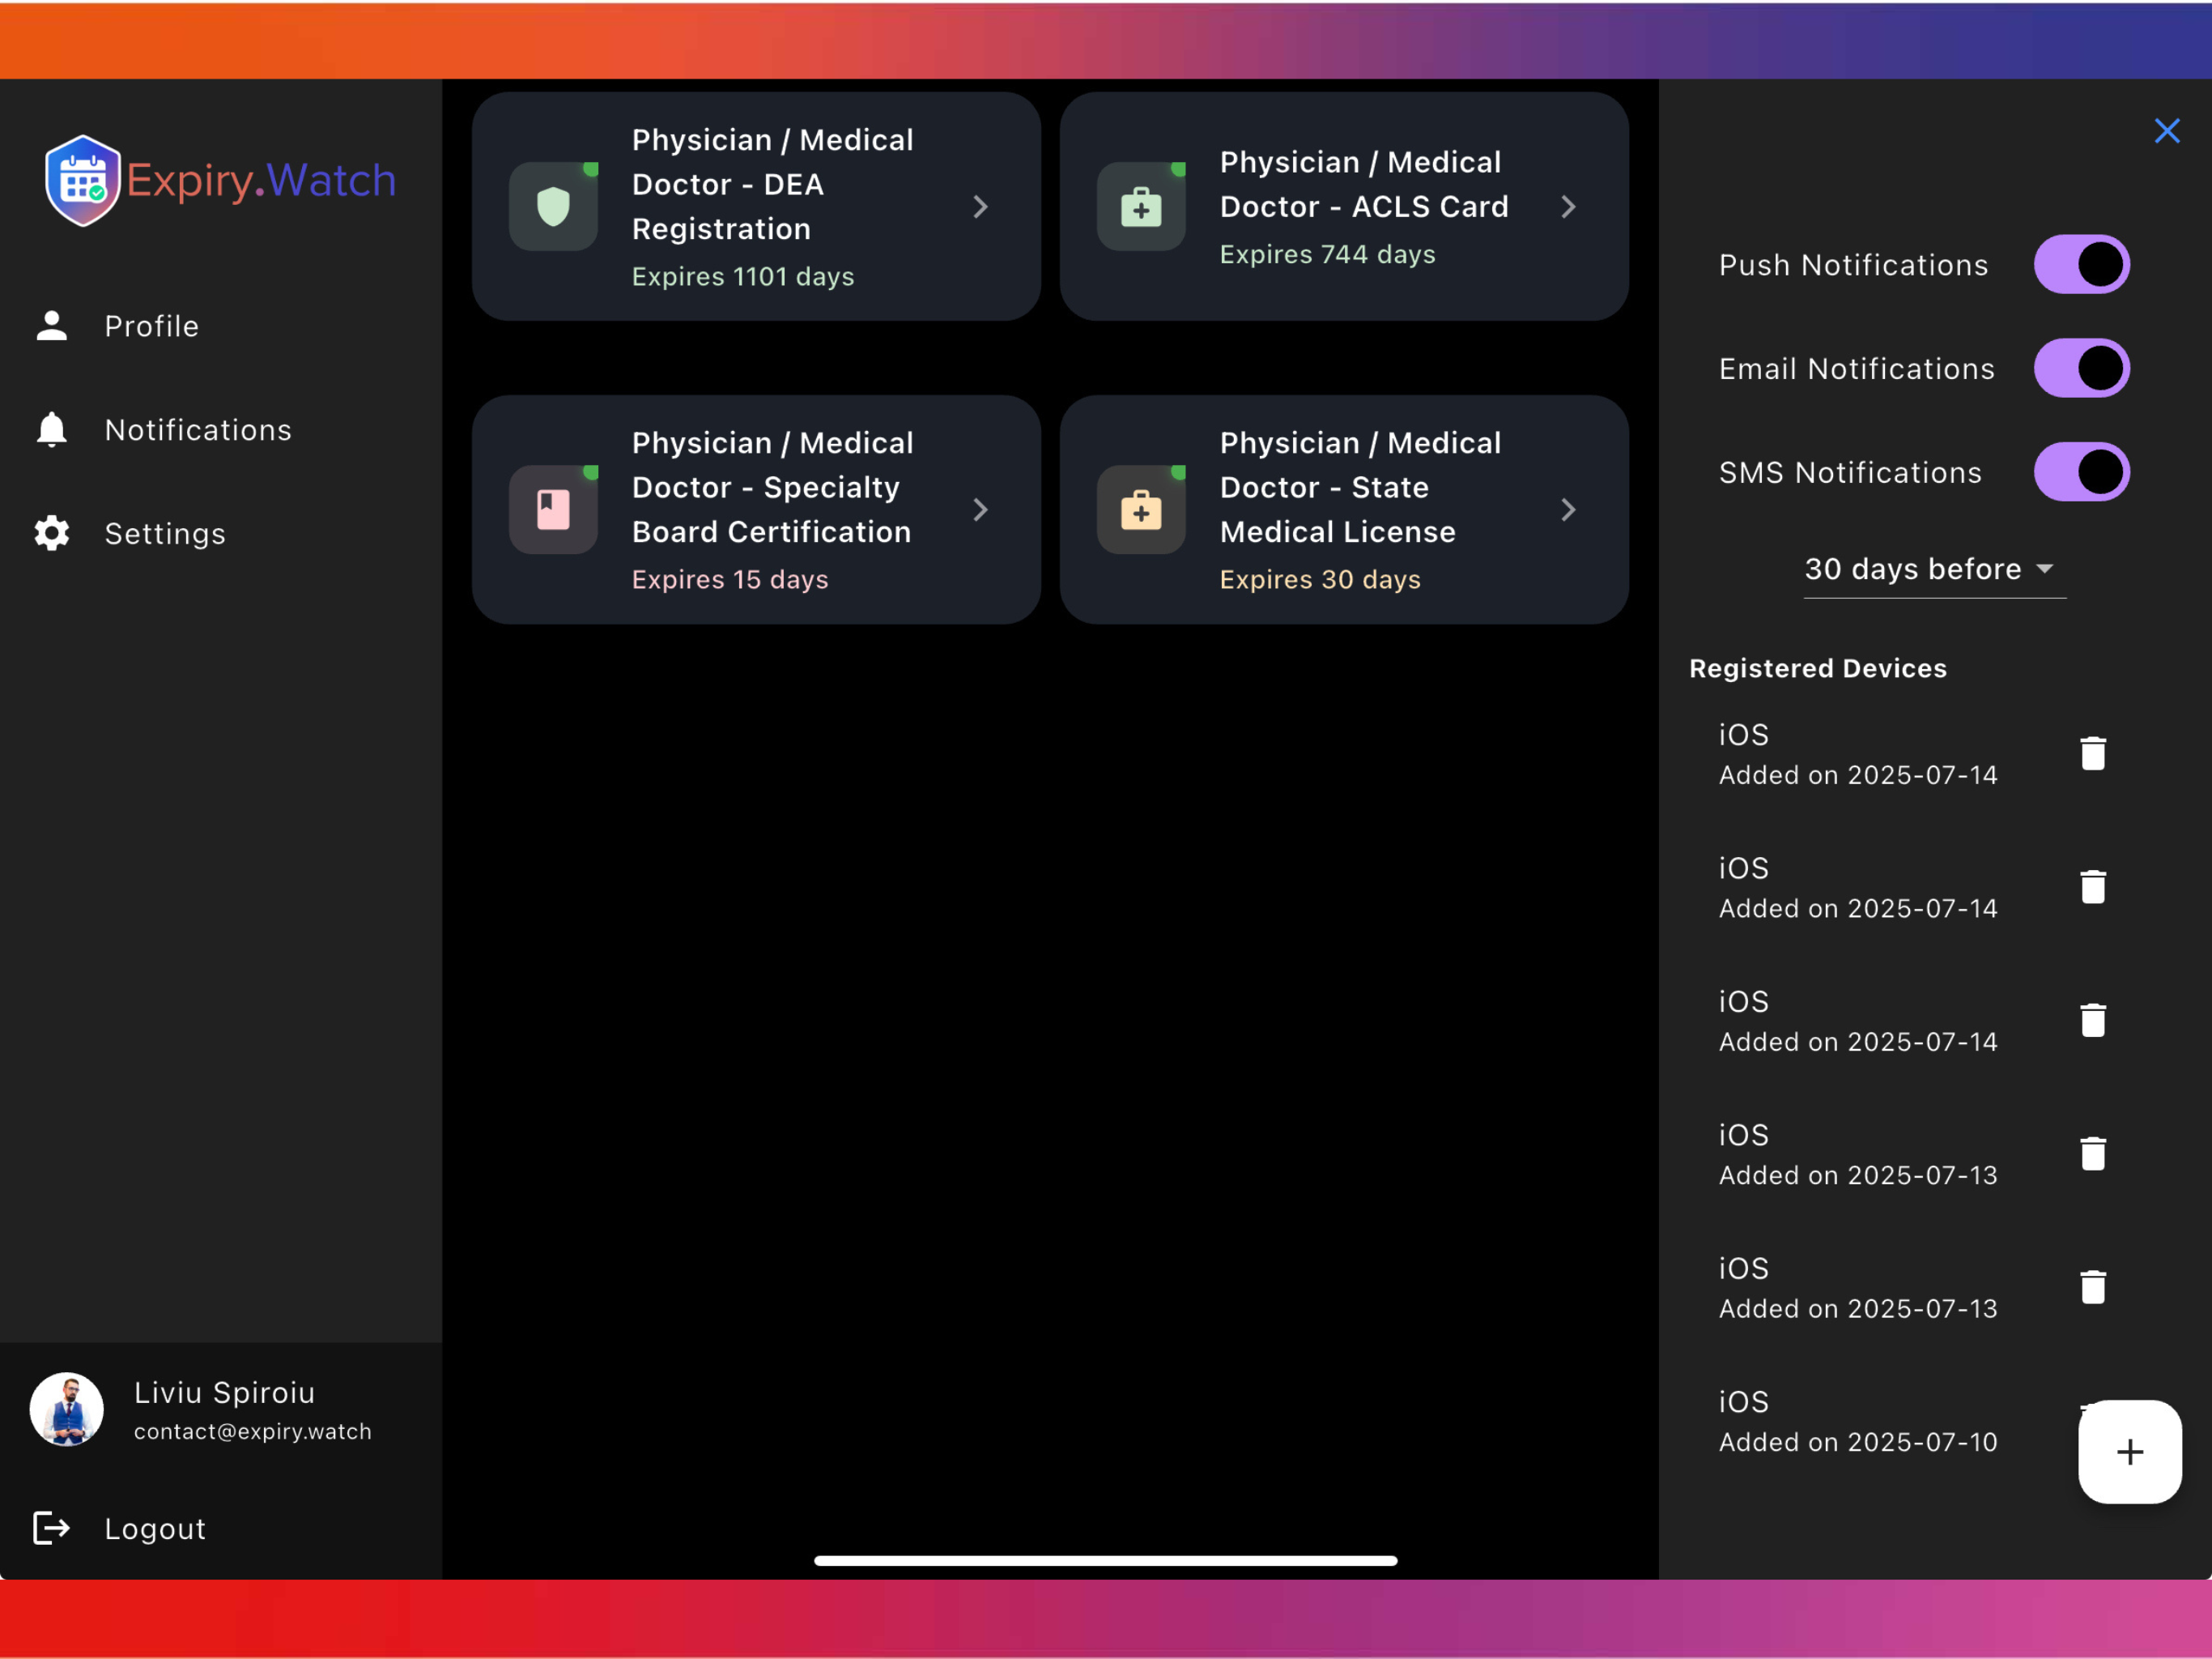This screenshot has height=1659, width=2212.
Task: Delete the second iOS device added 2025-07-13
Action: click(2093, 1286)
